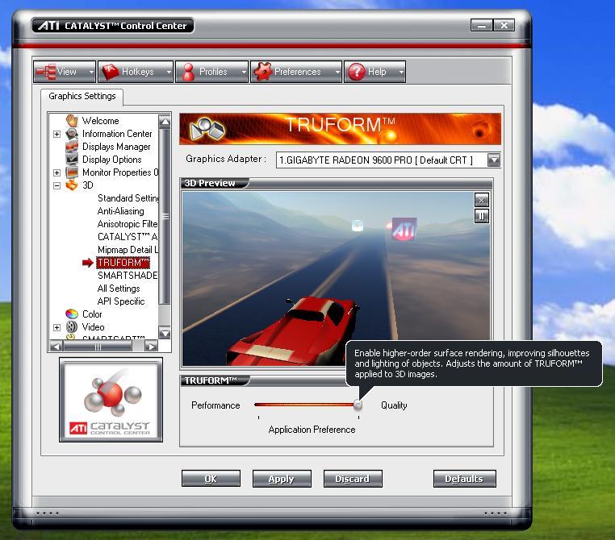
Task: Collapse the 3D tree node
Action: point(56,185)
